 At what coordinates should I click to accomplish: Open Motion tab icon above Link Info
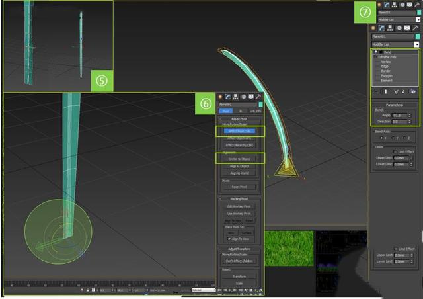tap(243, 97)
